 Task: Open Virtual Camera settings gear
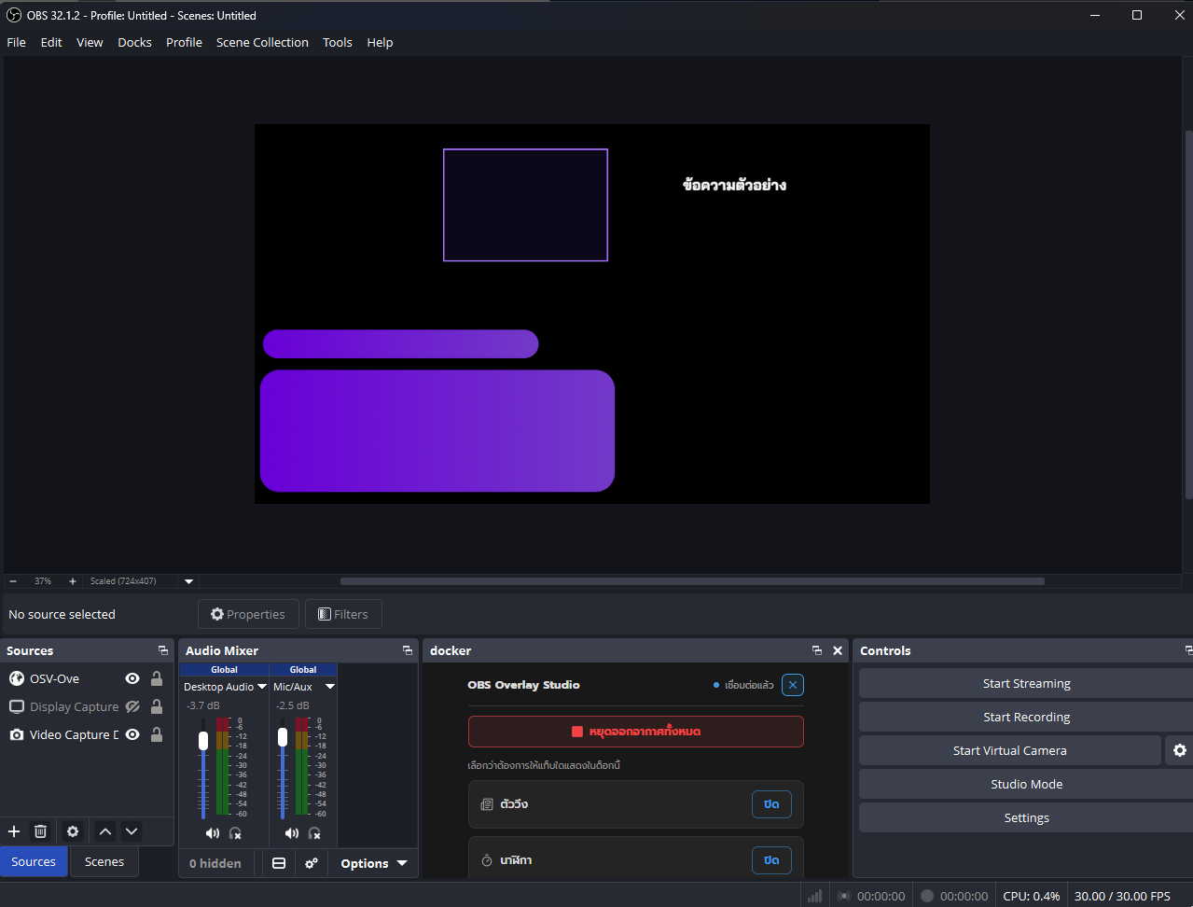1180,750
